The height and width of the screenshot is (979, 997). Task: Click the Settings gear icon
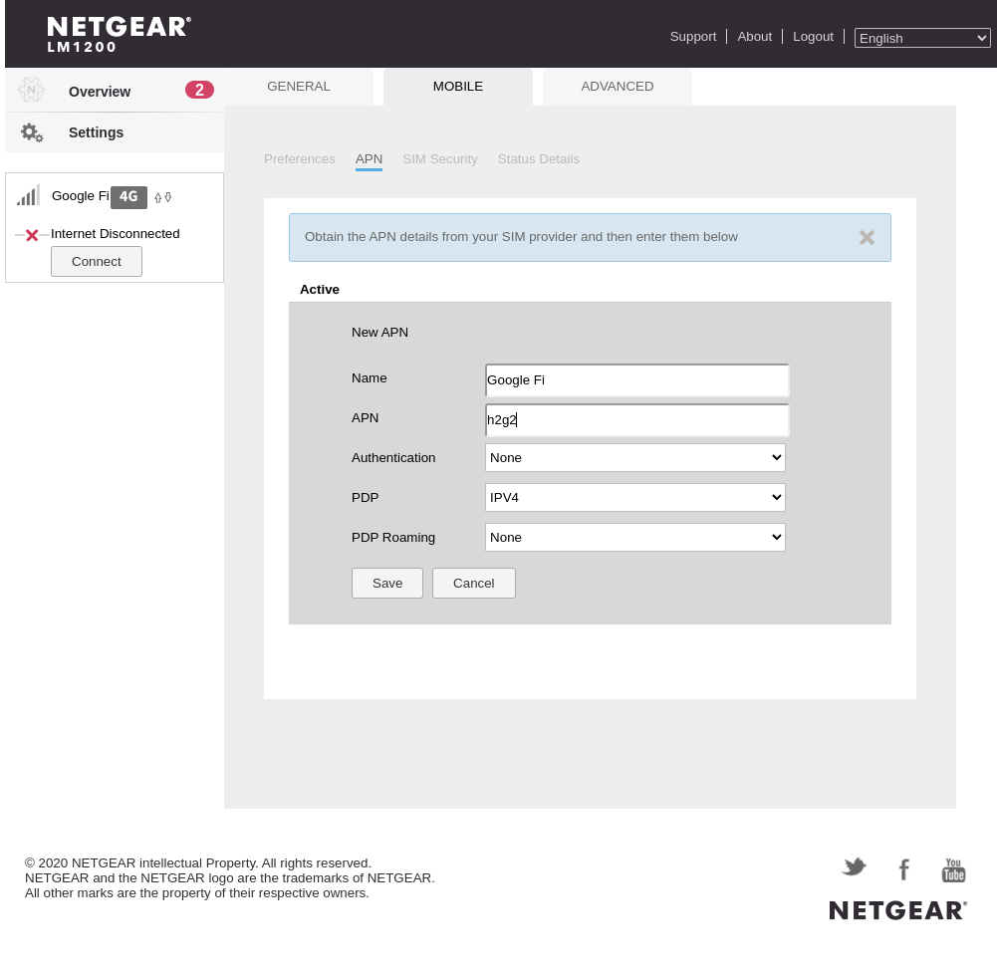click(31, 132)
